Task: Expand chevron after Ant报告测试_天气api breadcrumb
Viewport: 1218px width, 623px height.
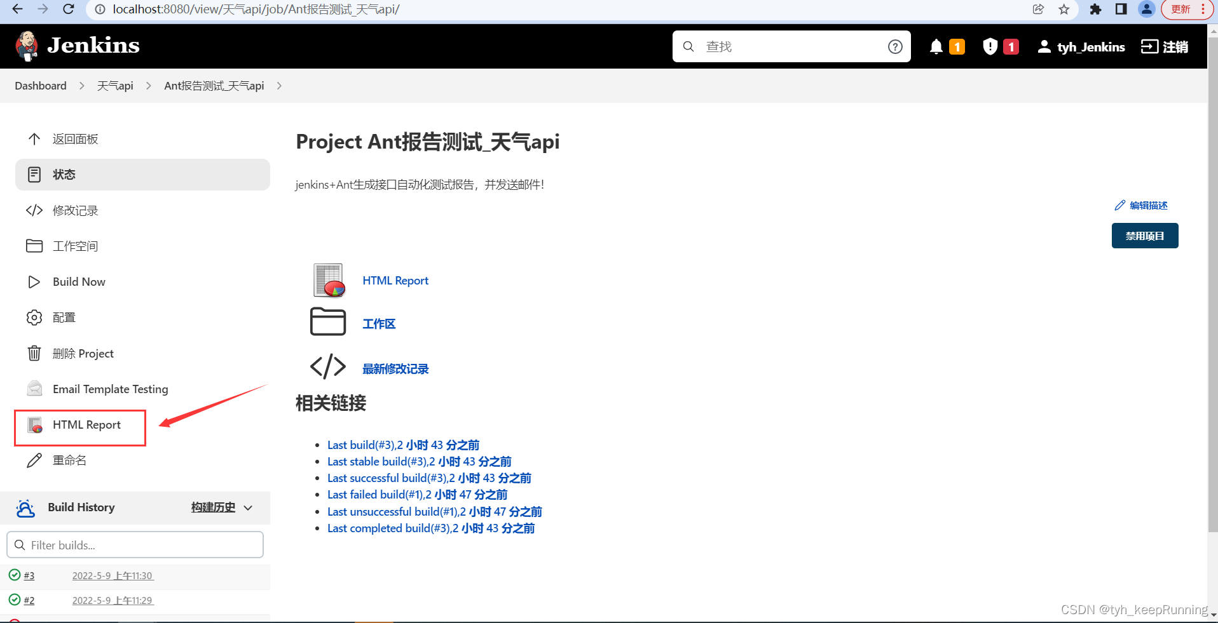Action: pos(279,86)
